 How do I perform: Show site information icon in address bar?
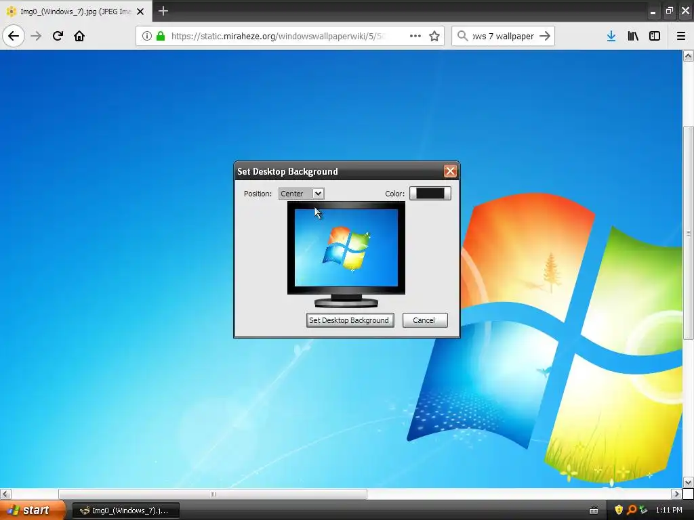(147, 36)
